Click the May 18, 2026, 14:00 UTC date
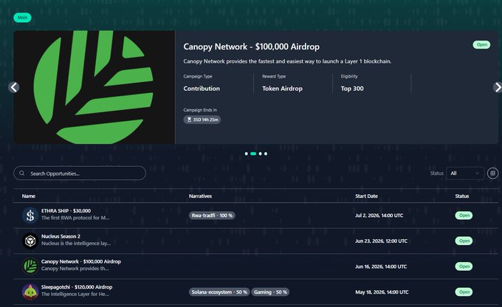This screenshot has width=502, height=307. [382, 292]
